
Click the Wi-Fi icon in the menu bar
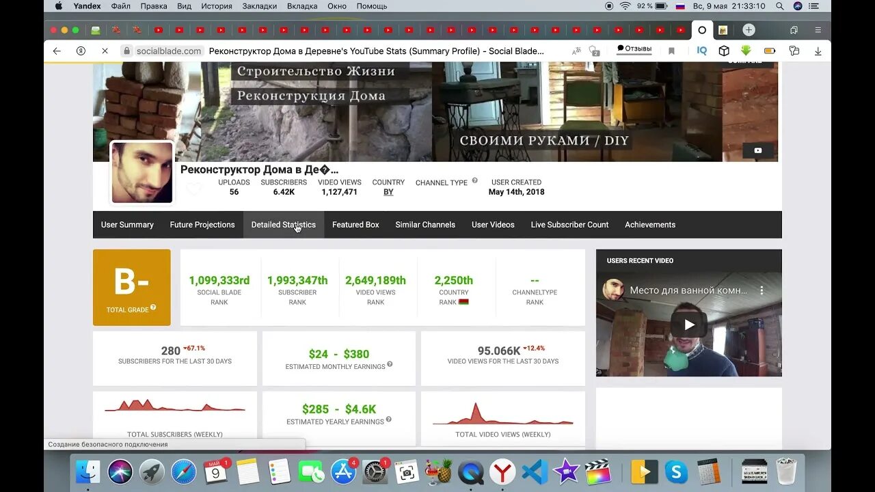[625, 6]
